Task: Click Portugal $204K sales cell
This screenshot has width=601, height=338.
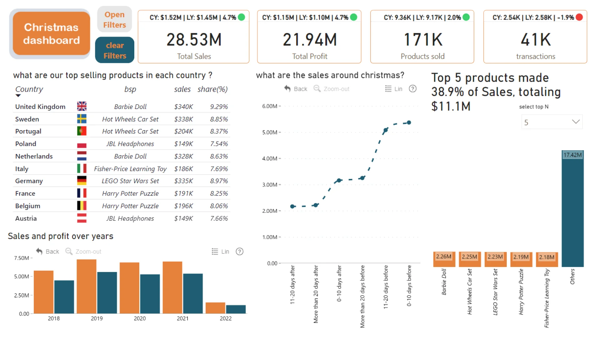Action: click(183, 131)
